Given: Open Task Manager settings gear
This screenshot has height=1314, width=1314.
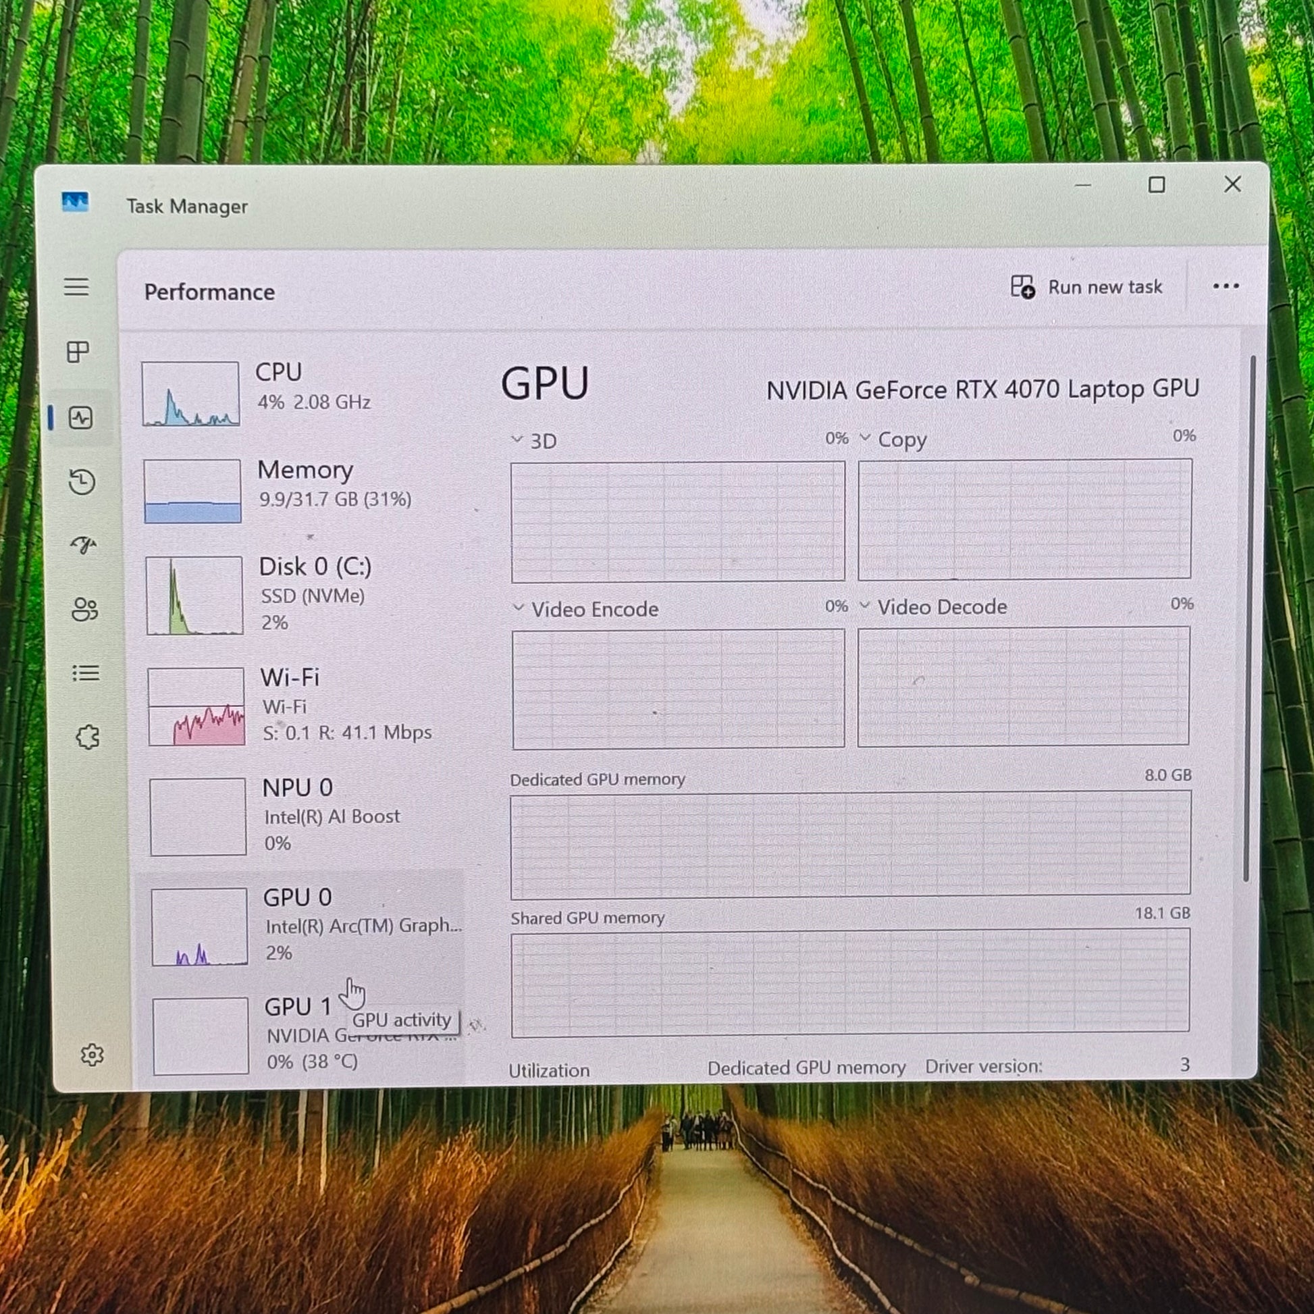Looking at the screenshot, I should (92, 1055).
